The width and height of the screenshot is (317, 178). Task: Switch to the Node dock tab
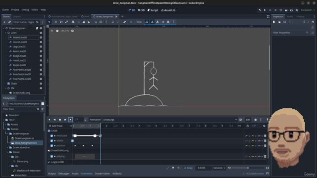pos(290,16)
